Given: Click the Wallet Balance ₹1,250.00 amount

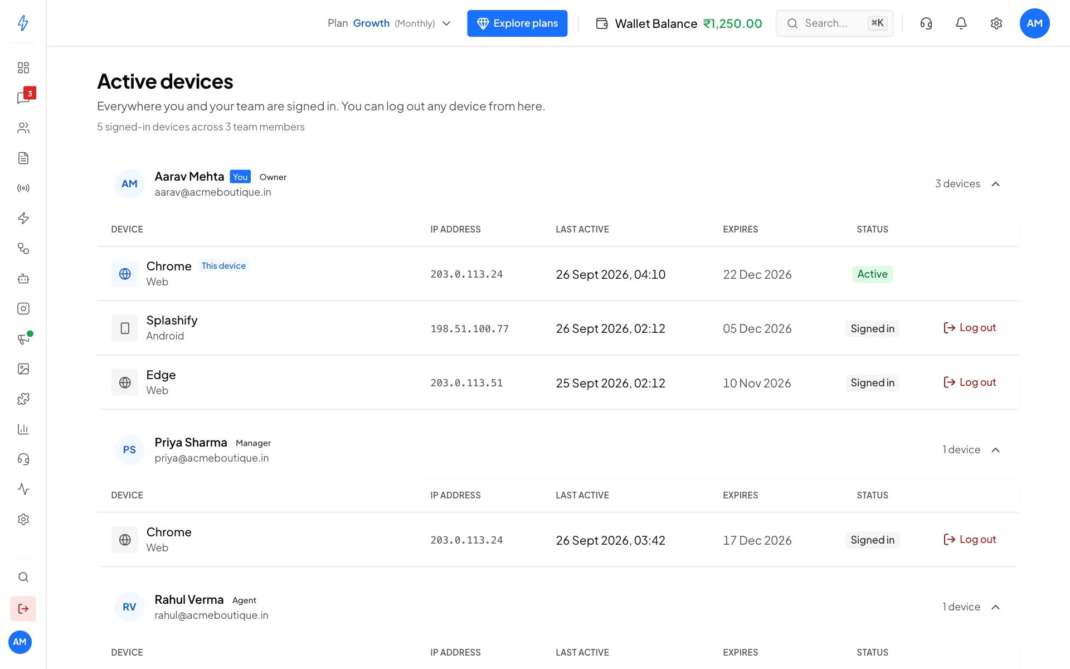Looking at the screenshot, I should pyautogui.click(x=732, y=23).
